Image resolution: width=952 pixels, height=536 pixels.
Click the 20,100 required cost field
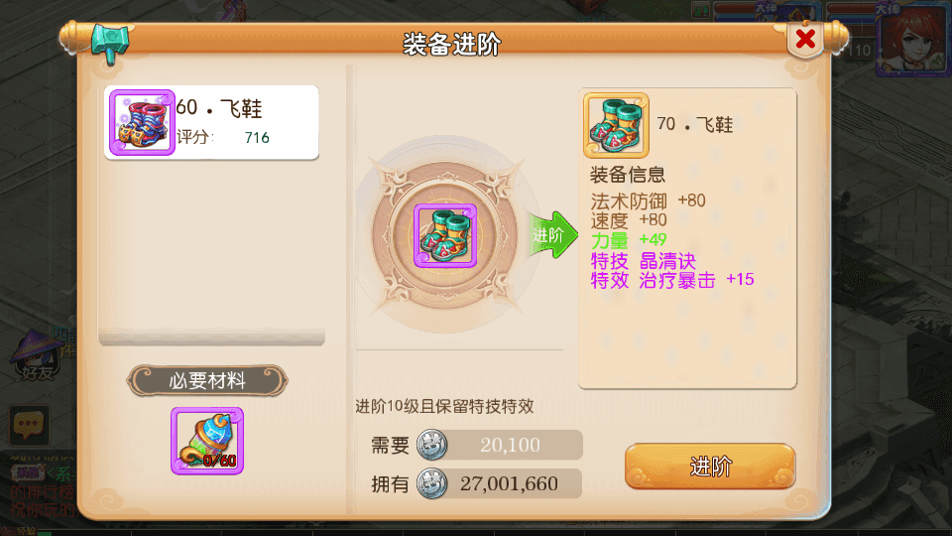click(x=510, y=445)
